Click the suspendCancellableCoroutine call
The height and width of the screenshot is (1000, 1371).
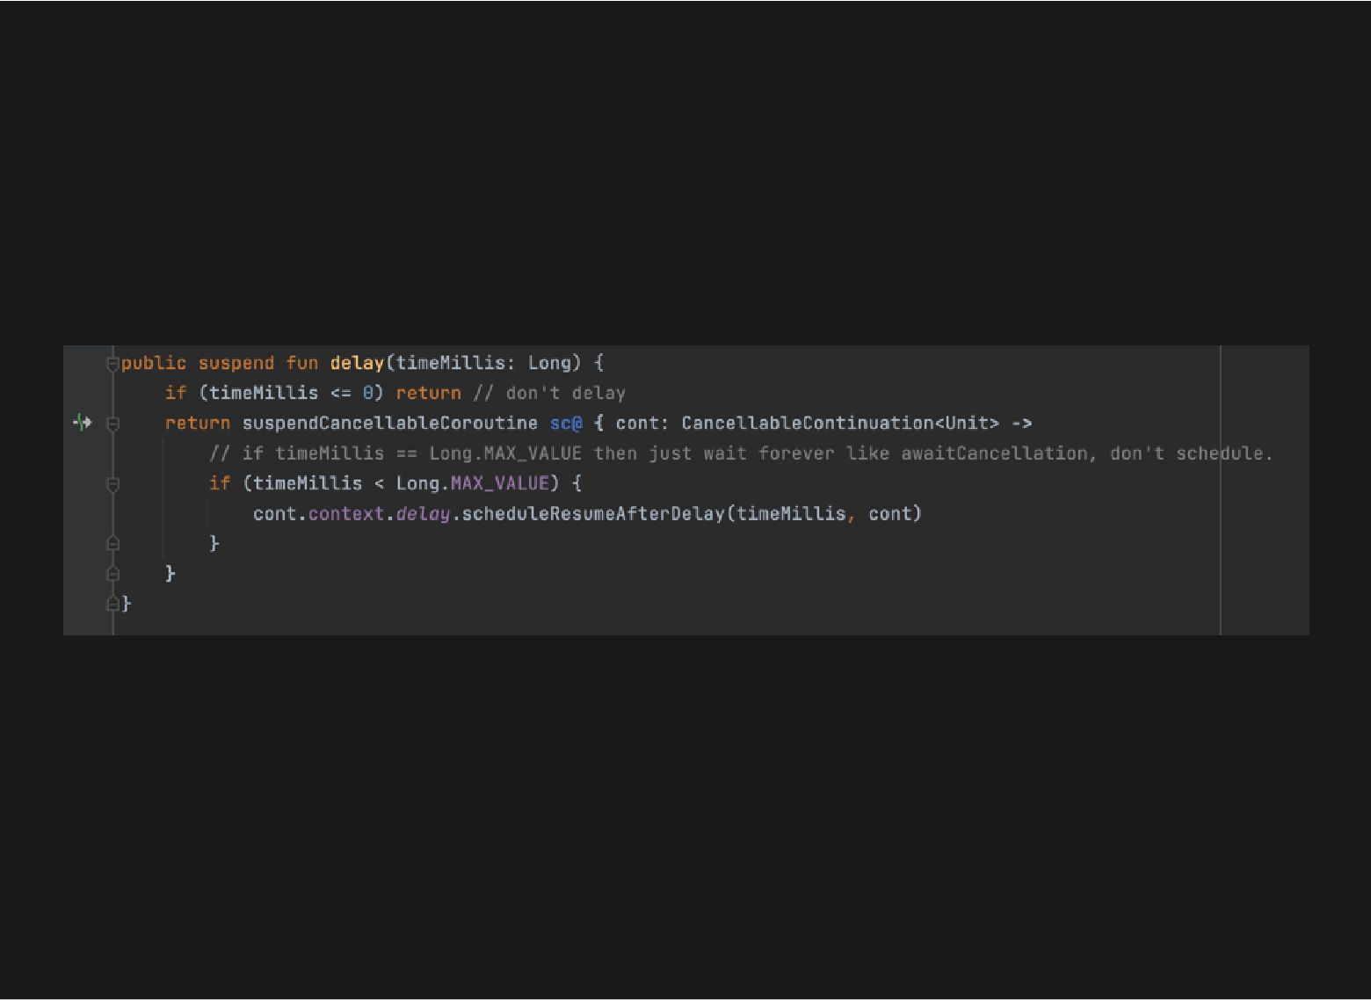(x=390, y=423)
